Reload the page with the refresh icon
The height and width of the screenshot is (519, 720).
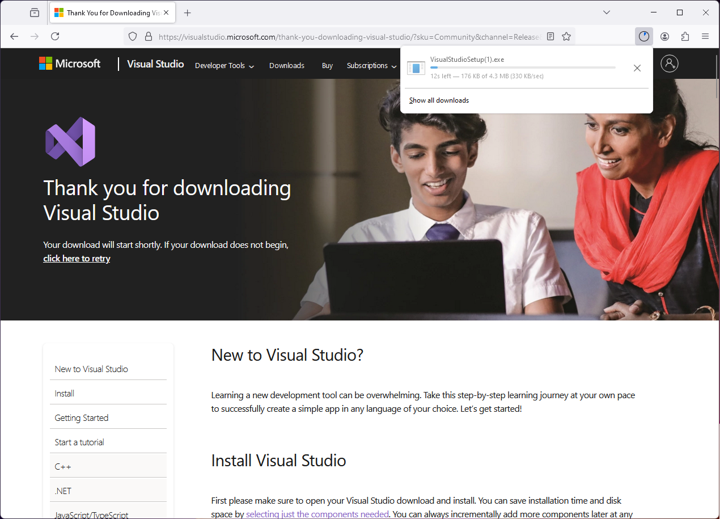(55, 36)
